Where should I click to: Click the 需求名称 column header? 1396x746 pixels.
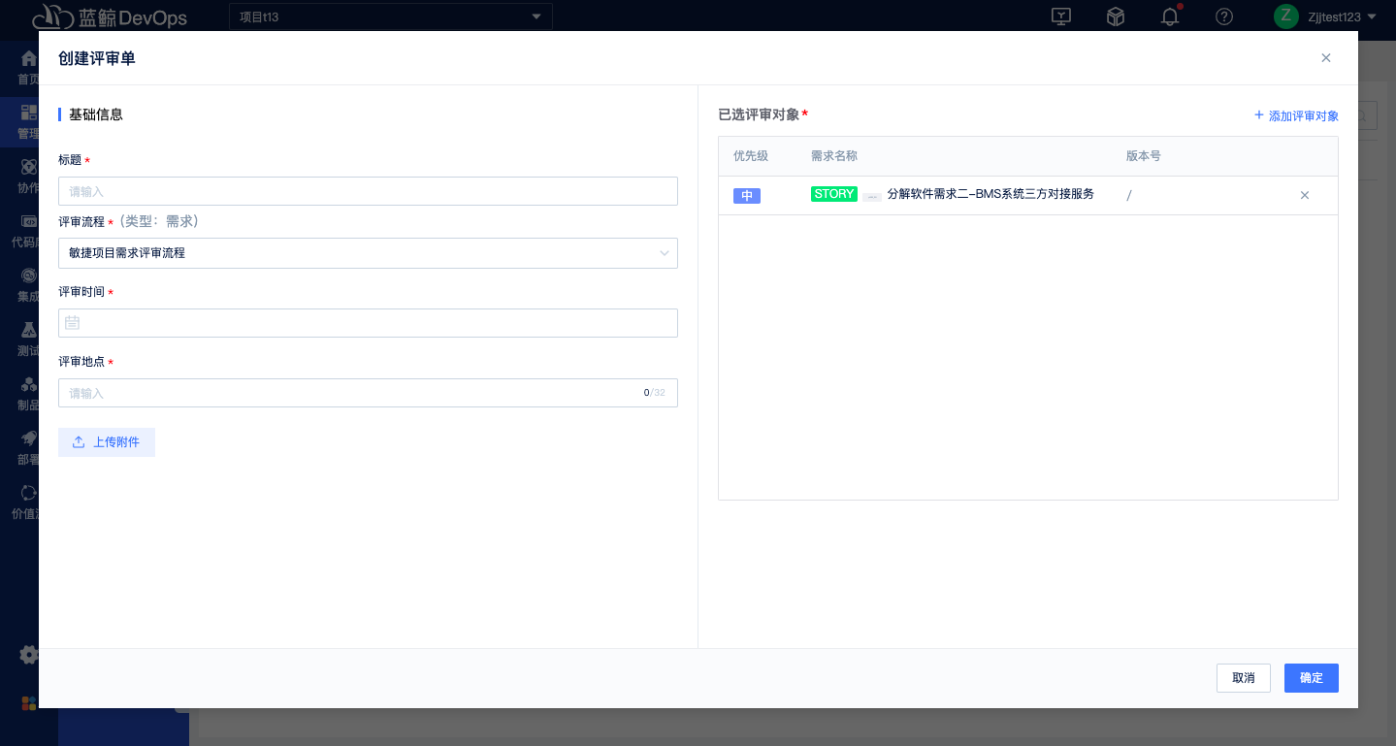(x=834, y=156)
